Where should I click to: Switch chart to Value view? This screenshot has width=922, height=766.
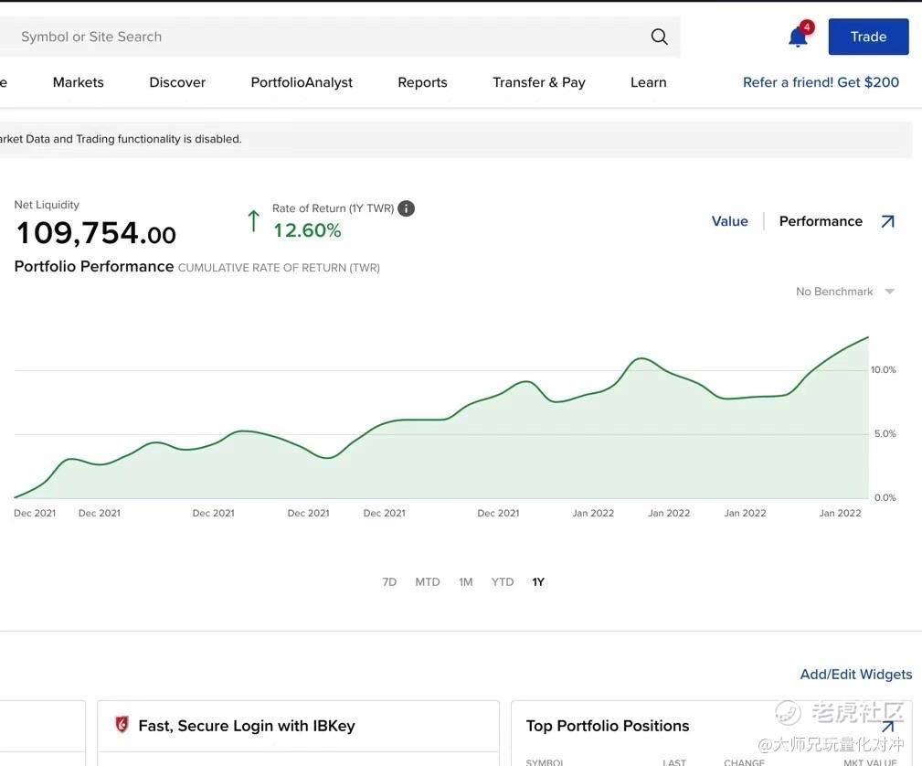click(x=730, y=221)
